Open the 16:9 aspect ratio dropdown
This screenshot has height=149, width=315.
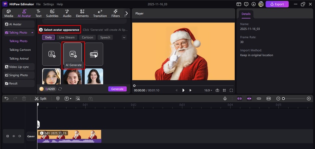pyautogui.click(x=208, y=90)
